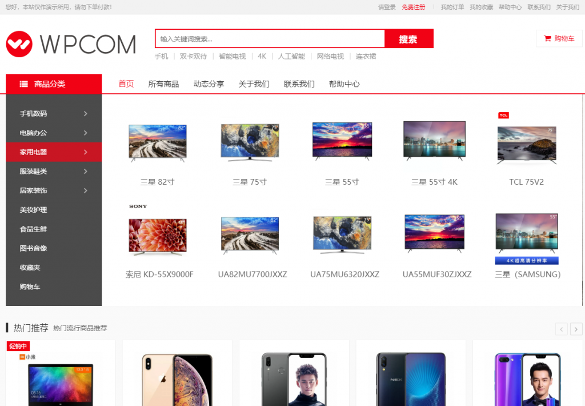Click the 商品分类 list icon

(x=23, y=84)
